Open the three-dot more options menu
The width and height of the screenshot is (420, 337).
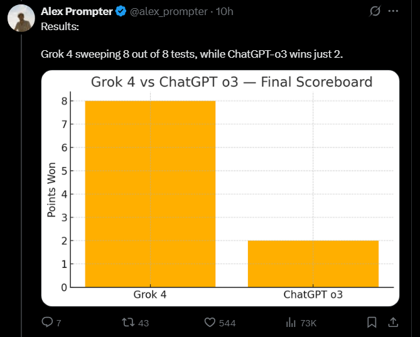pyautogui.click(x=393, y=11)
